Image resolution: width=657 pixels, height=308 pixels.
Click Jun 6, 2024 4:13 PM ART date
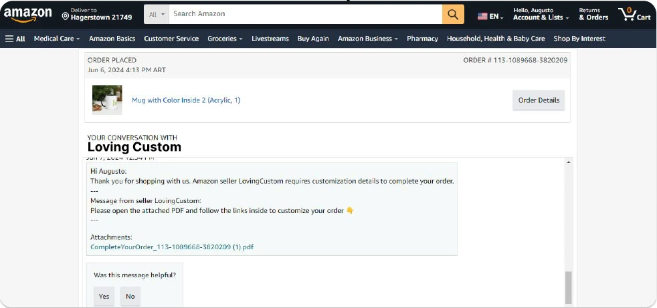pos(126,70)
